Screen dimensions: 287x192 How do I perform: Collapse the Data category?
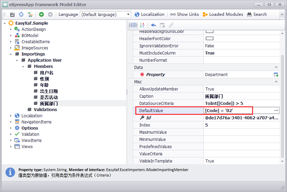(276, 68)
